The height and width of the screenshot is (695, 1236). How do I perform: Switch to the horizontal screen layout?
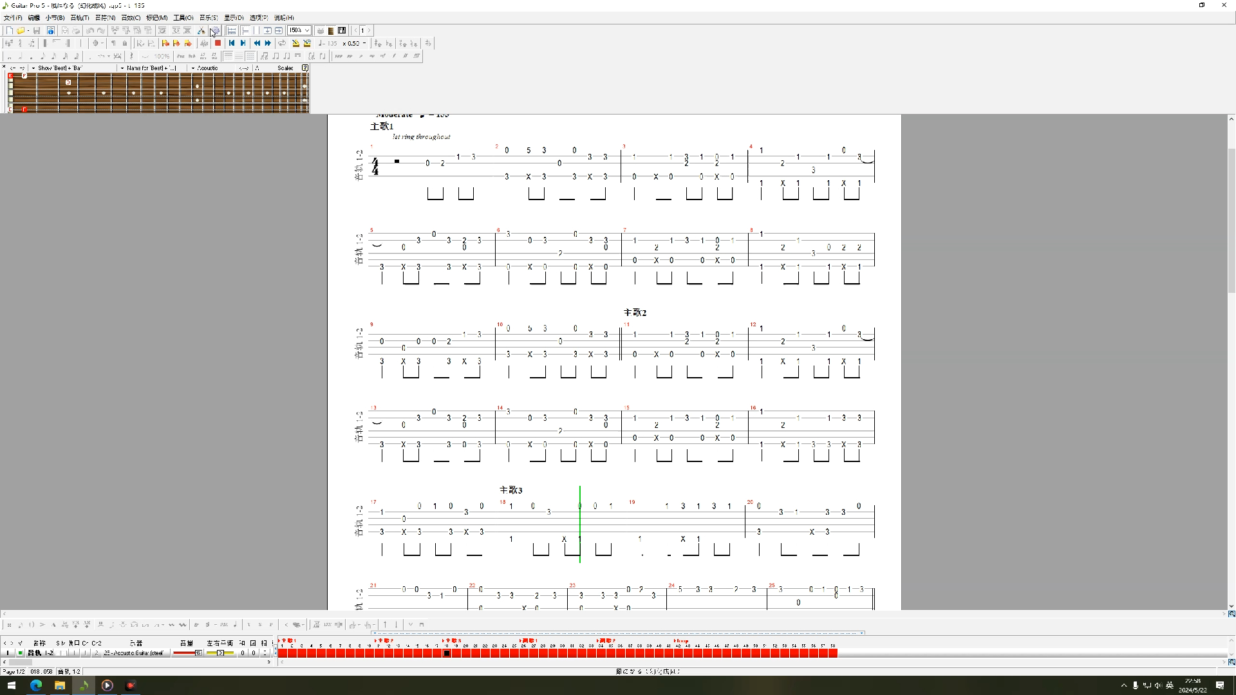(x=279, y=30)
